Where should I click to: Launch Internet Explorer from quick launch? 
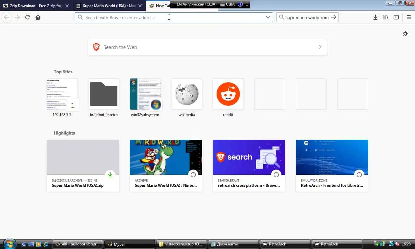point(46,244)
